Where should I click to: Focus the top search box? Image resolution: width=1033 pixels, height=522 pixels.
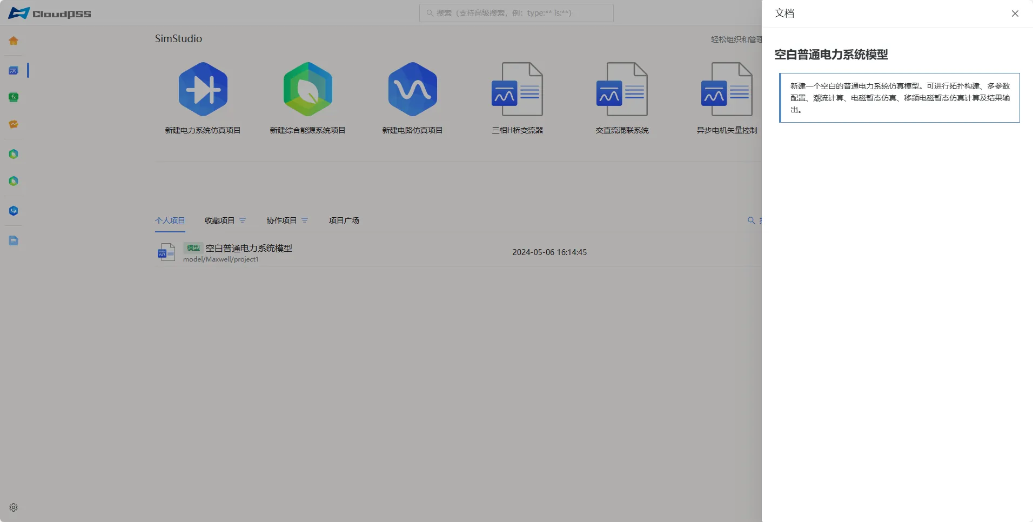pos(516,13)
